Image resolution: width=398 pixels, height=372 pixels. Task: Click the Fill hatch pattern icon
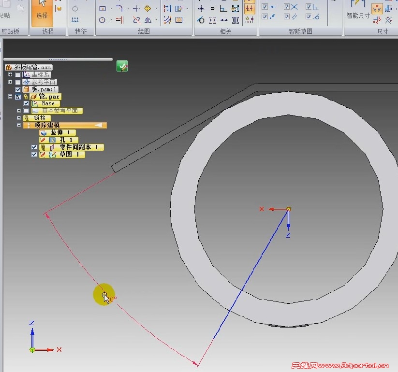click(x=179, y=20)
